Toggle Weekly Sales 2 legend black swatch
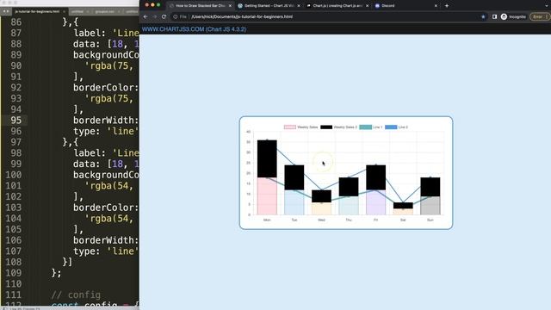Screen dimensions: 551x310 (326, 127)
